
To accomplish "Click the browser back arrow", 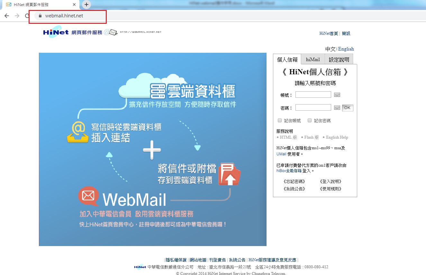I will (7, 16).
